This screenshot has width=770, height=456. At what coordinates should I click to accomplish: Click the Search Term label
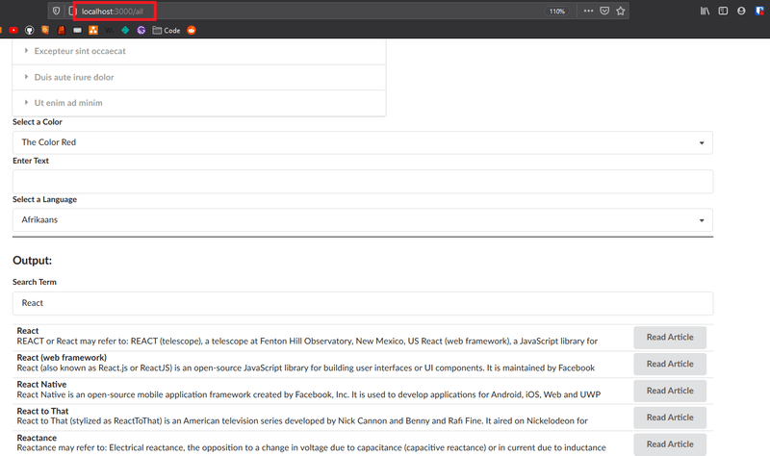35,282
